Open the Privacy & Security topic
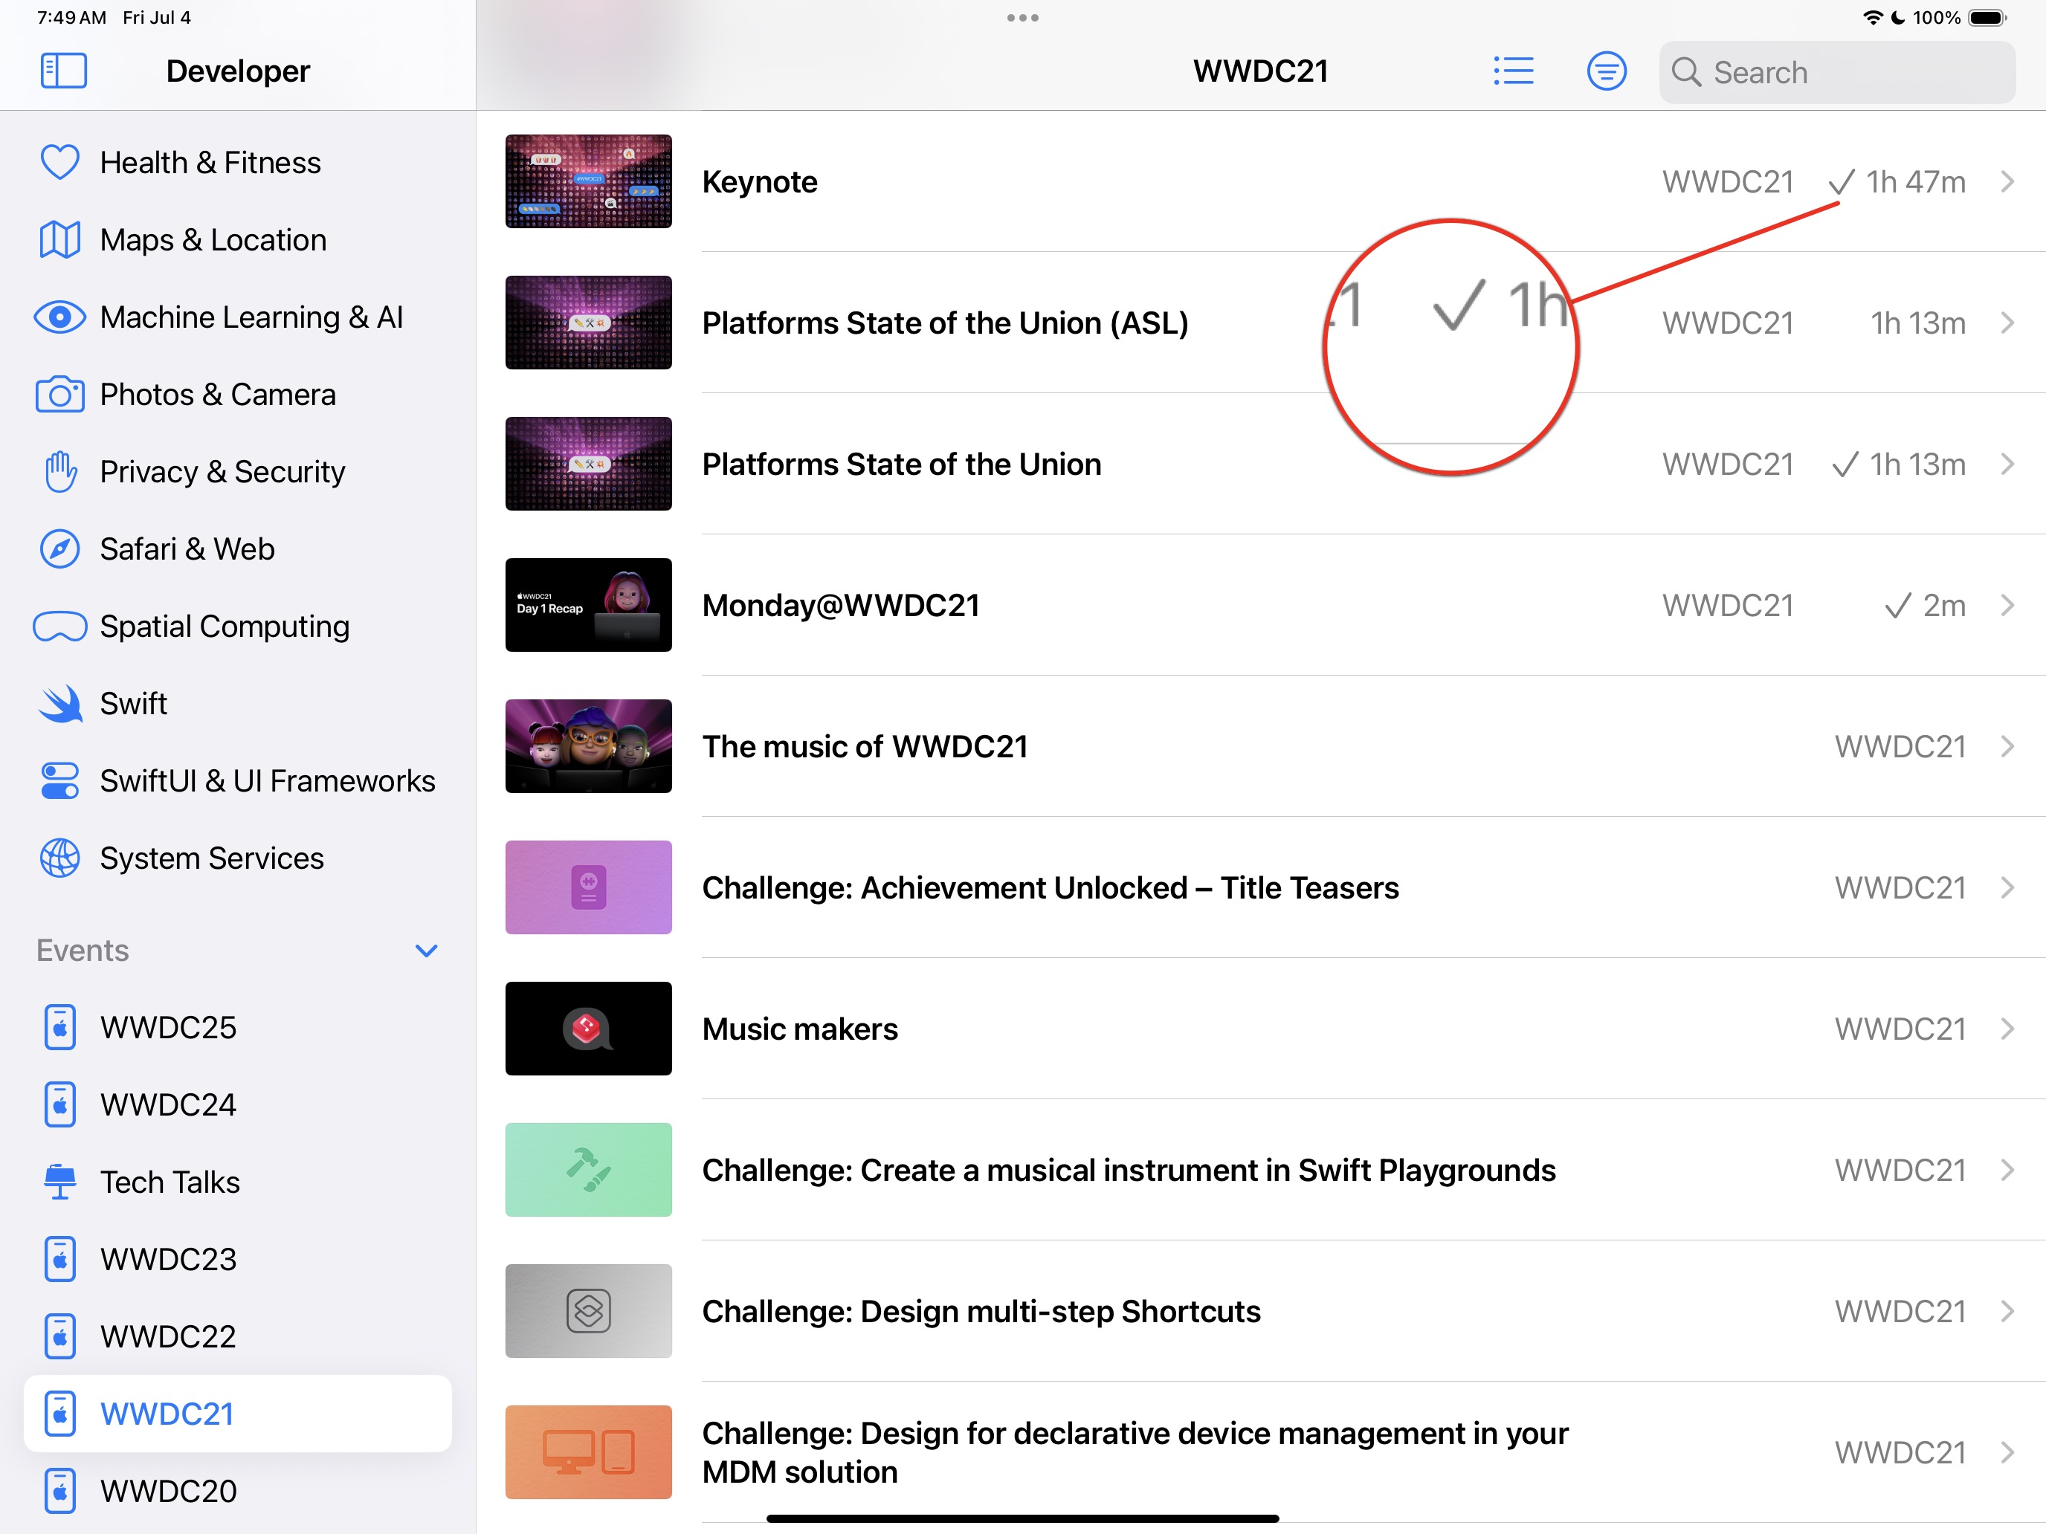Image resolution: width=2046 pixels, height=1534 pixels. point(238,472)
